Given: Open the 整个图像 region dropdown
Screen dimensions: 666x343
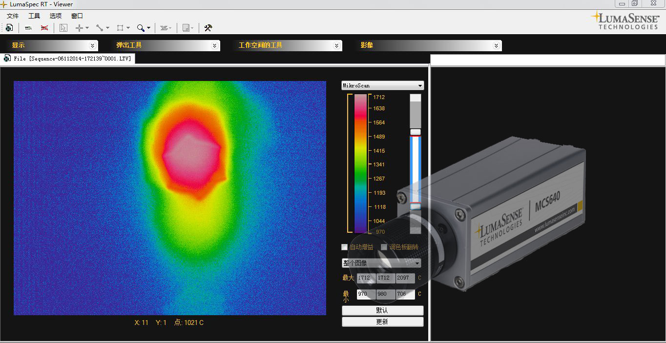Looking at the screenshot, I should (381, 263).
